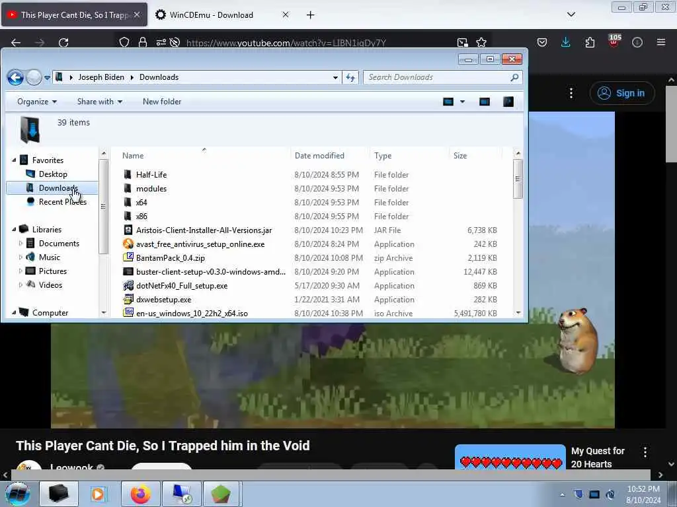Open the Firefox list all tabs dropdown

point(571,15)
